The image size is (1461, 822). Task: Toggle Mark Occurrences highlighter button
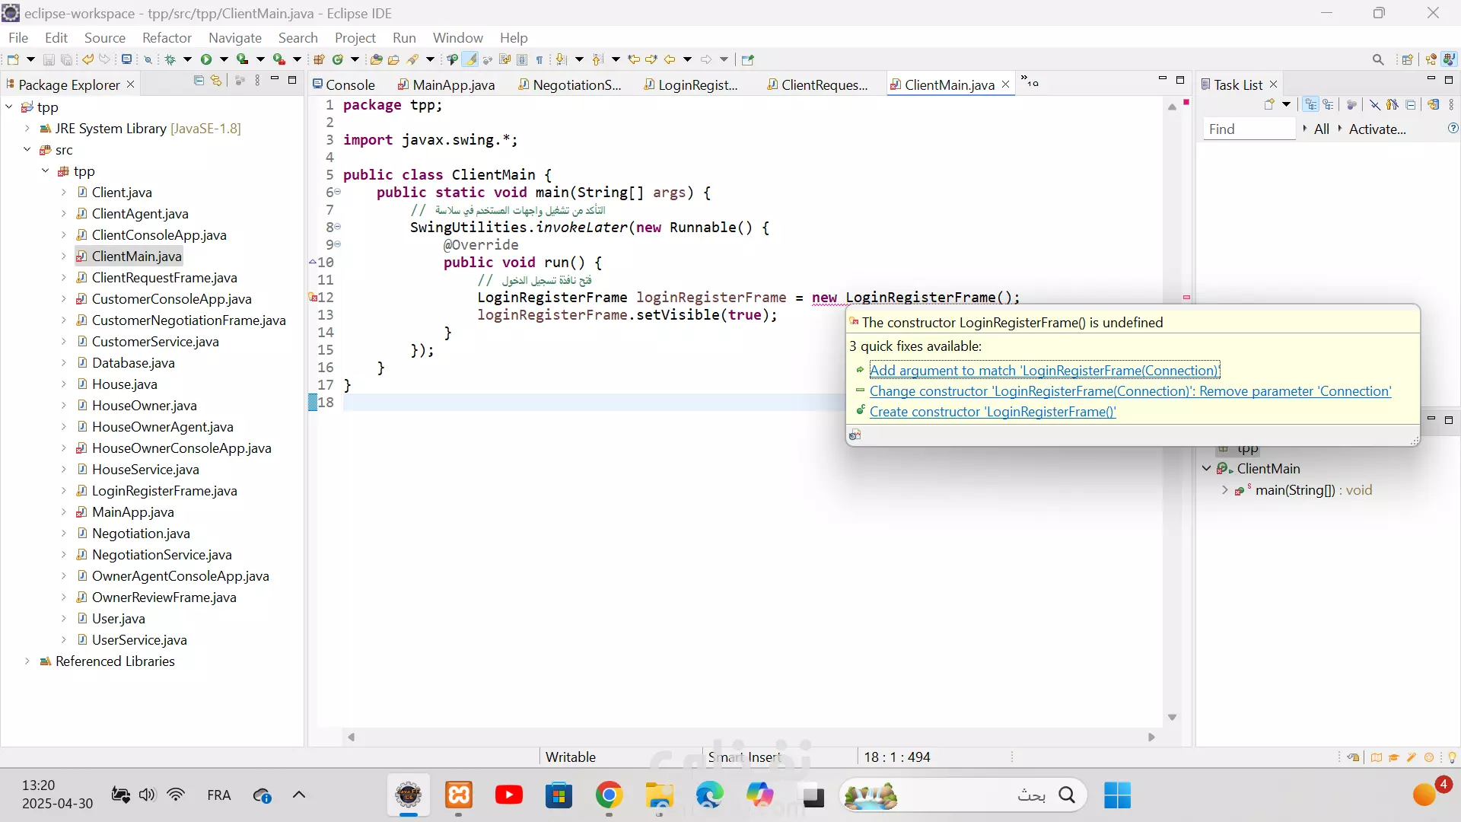point(470,59)
